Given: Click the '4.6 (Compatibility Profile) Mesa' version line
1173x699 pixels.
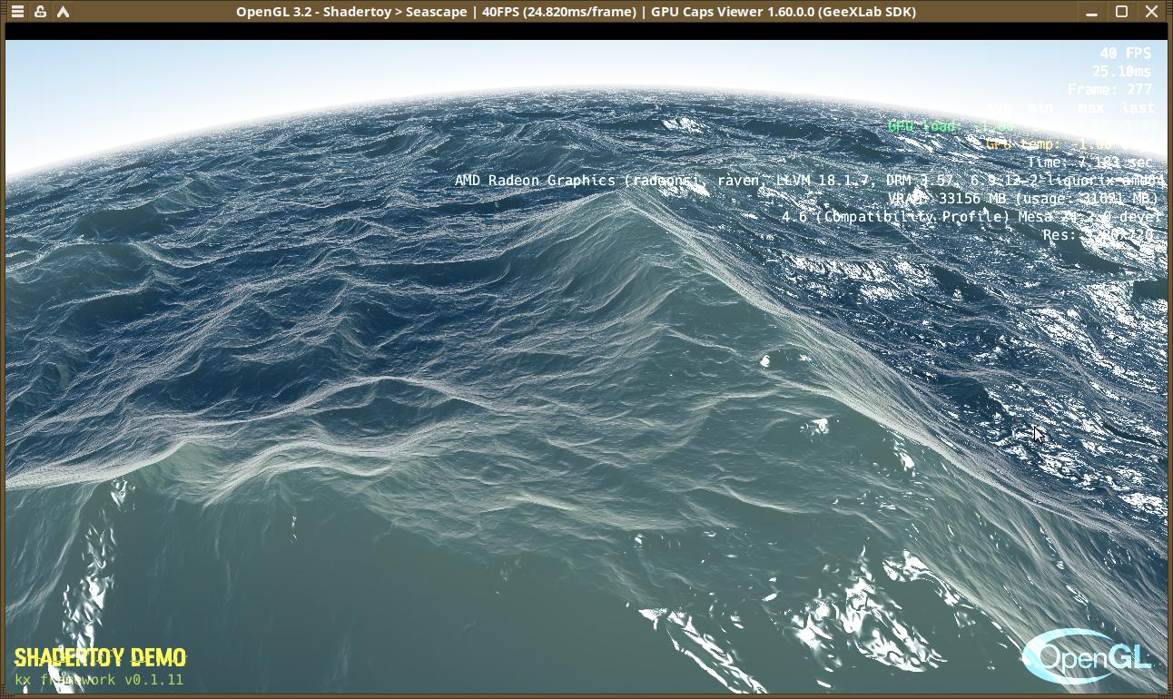Looking at the screenshot, I should point(972,217).
